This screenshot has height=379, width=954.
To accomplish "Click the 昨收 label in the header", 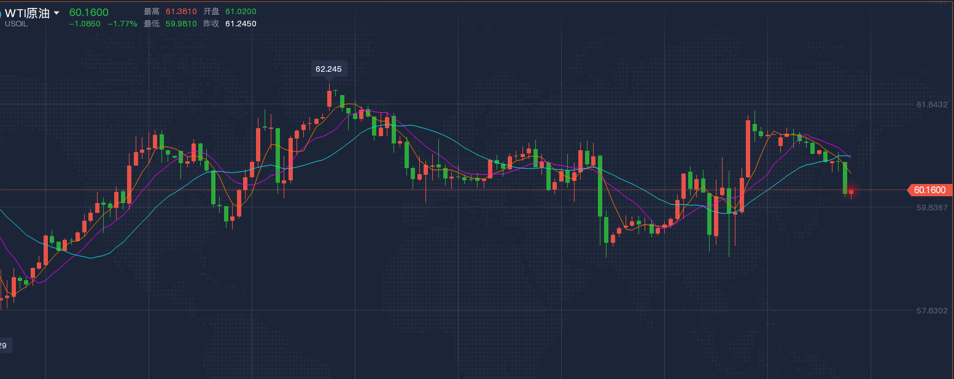I will (211, 24).
